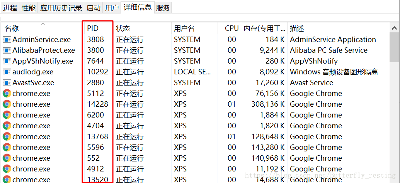This screenshot has width=400, height=183.
Task: Click PID value 3808
Action: (x=95, y=40)
